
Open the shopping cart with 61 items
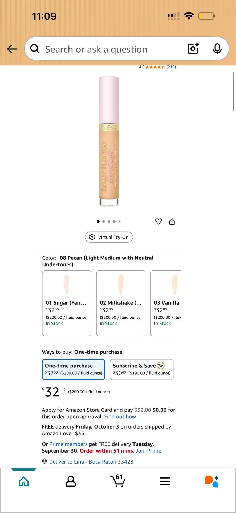click(118, 481)
